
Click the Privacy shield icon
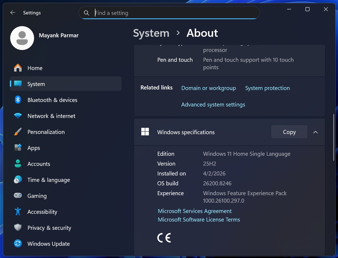coord(18,227)
